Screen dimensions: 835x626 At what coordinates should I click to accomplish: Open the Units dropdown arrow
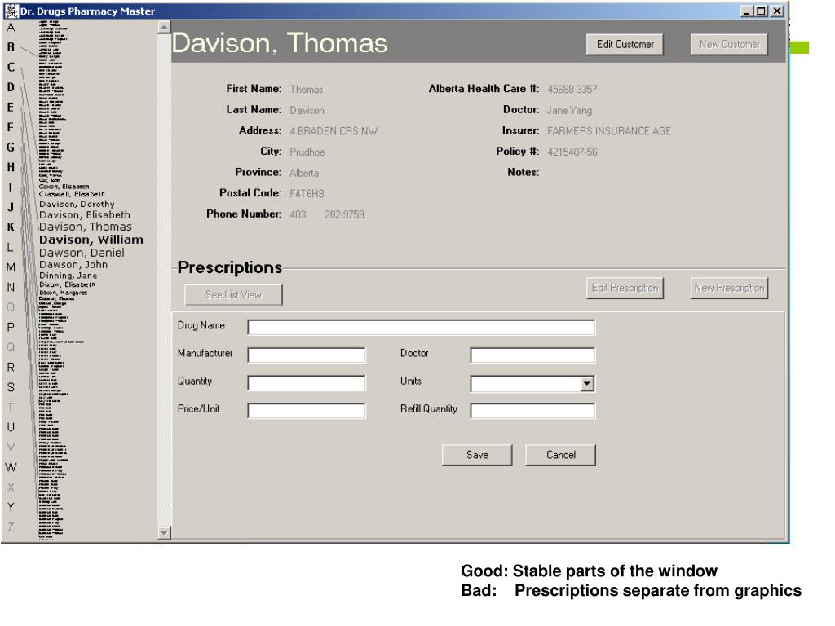(x=587, y=383)
